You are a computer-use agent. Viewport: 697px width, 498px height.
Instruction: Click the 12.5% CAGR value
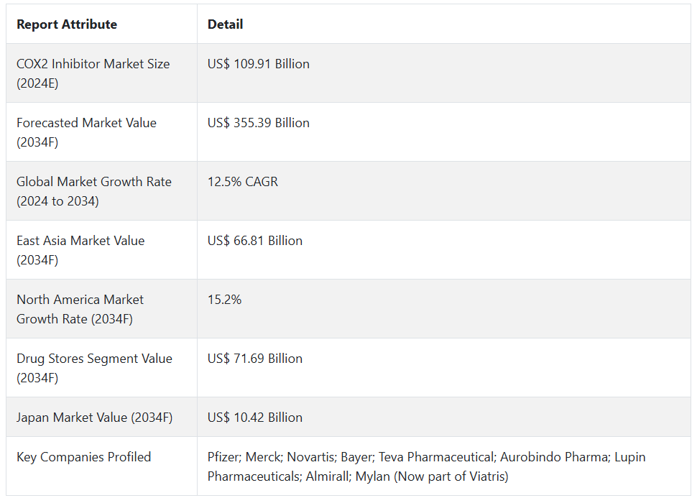point(243,182)
